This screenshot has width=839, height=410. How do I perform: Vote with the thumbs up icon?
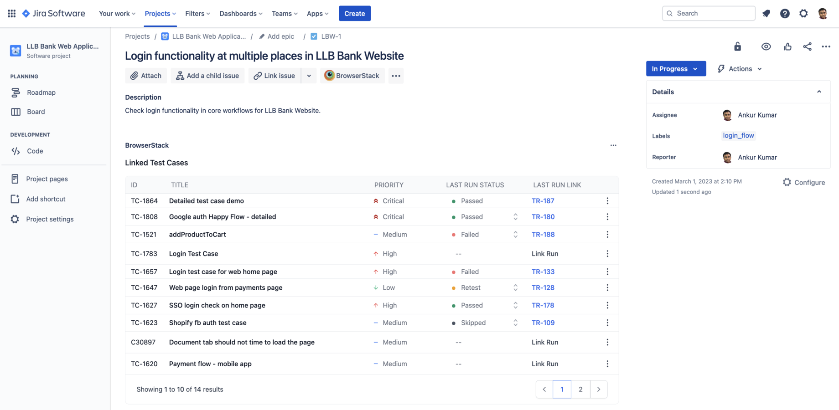click(x=787, y=46)
